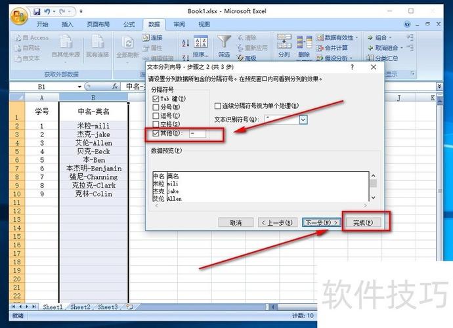Open the 自其他来源 dropdown
453x328 pixels.
click(66, 48)
